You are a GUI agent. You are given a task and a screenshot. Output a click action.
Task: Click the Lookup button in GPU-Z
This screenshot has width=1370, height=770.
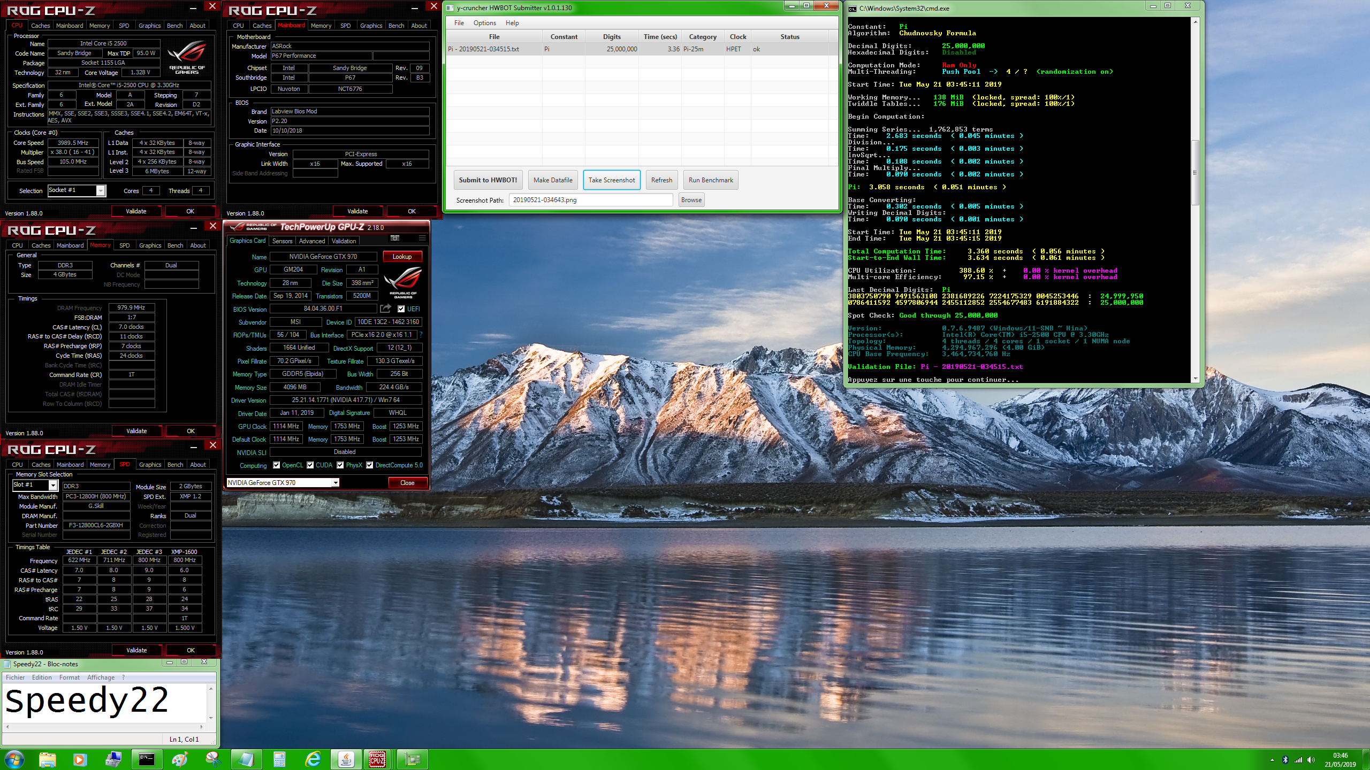coord(402,257)
